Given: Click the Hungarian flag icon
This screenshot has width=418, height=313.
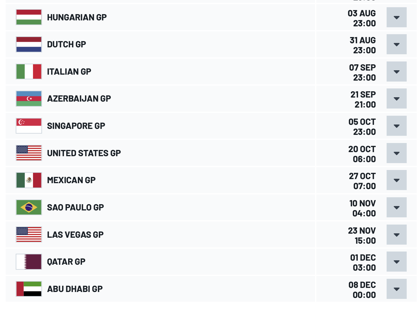Looking at the screenshot, I should (29, 17).
